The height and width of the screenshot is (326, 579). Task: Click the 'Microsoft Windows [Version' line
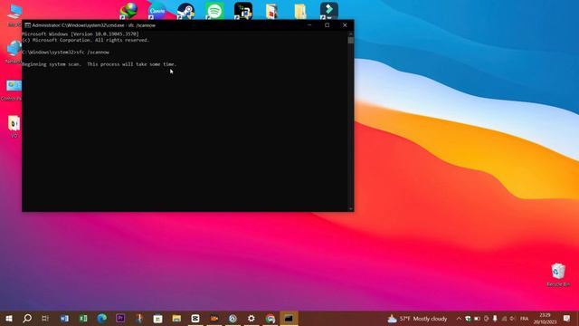tap(81, 34)
